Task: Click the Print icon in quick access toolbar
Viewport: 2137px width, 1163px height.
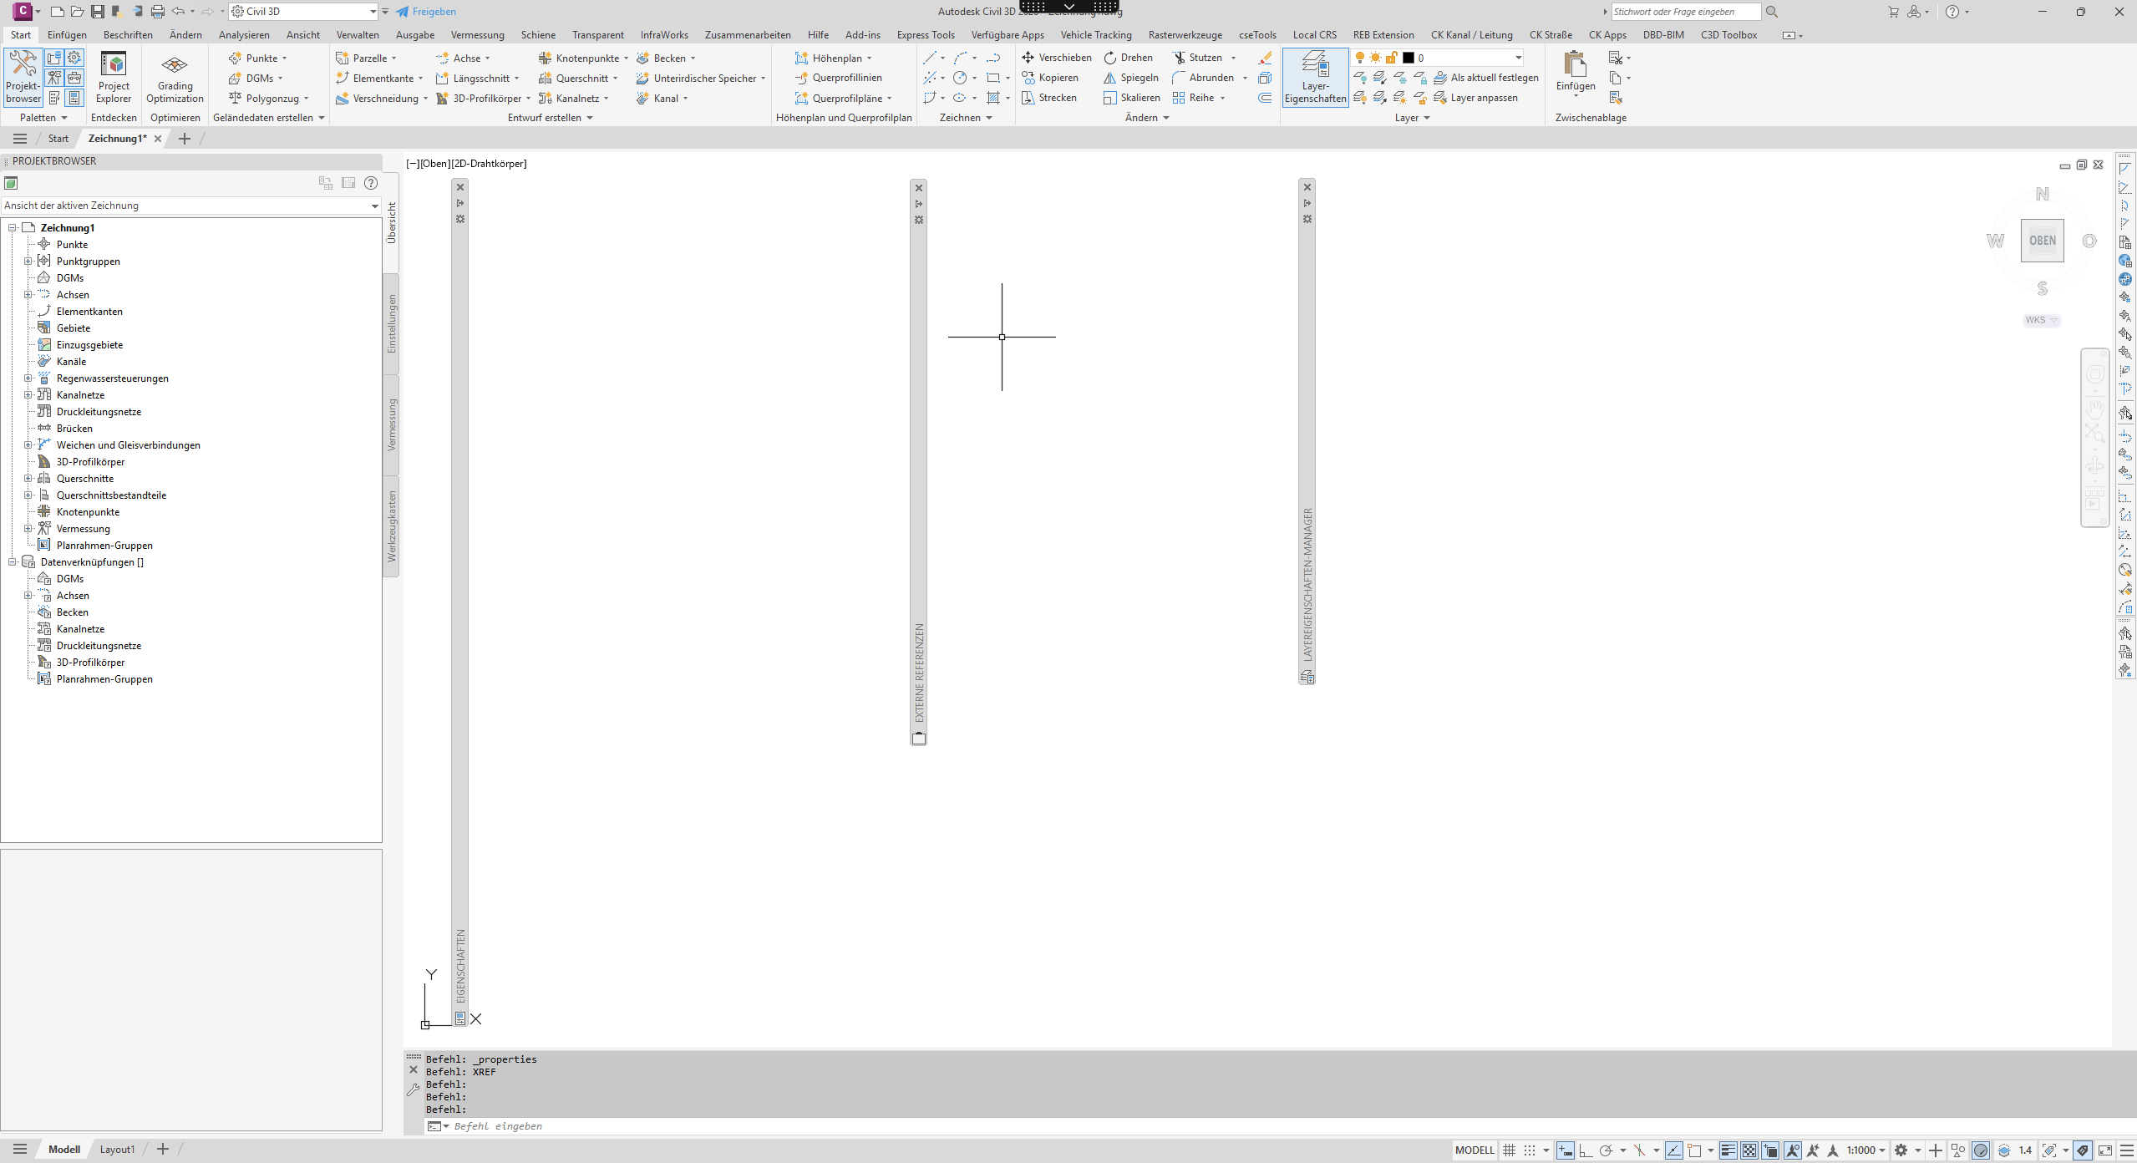Action: click(158, 12)
